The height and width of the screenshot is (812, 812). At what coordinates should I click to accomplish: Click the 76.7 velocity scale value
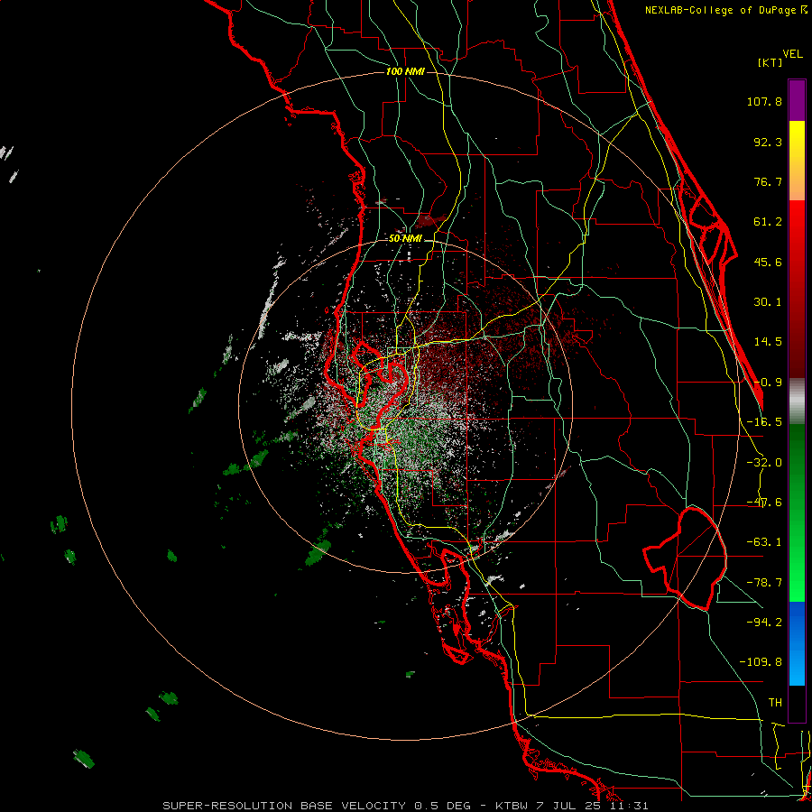tap(768, 181)
